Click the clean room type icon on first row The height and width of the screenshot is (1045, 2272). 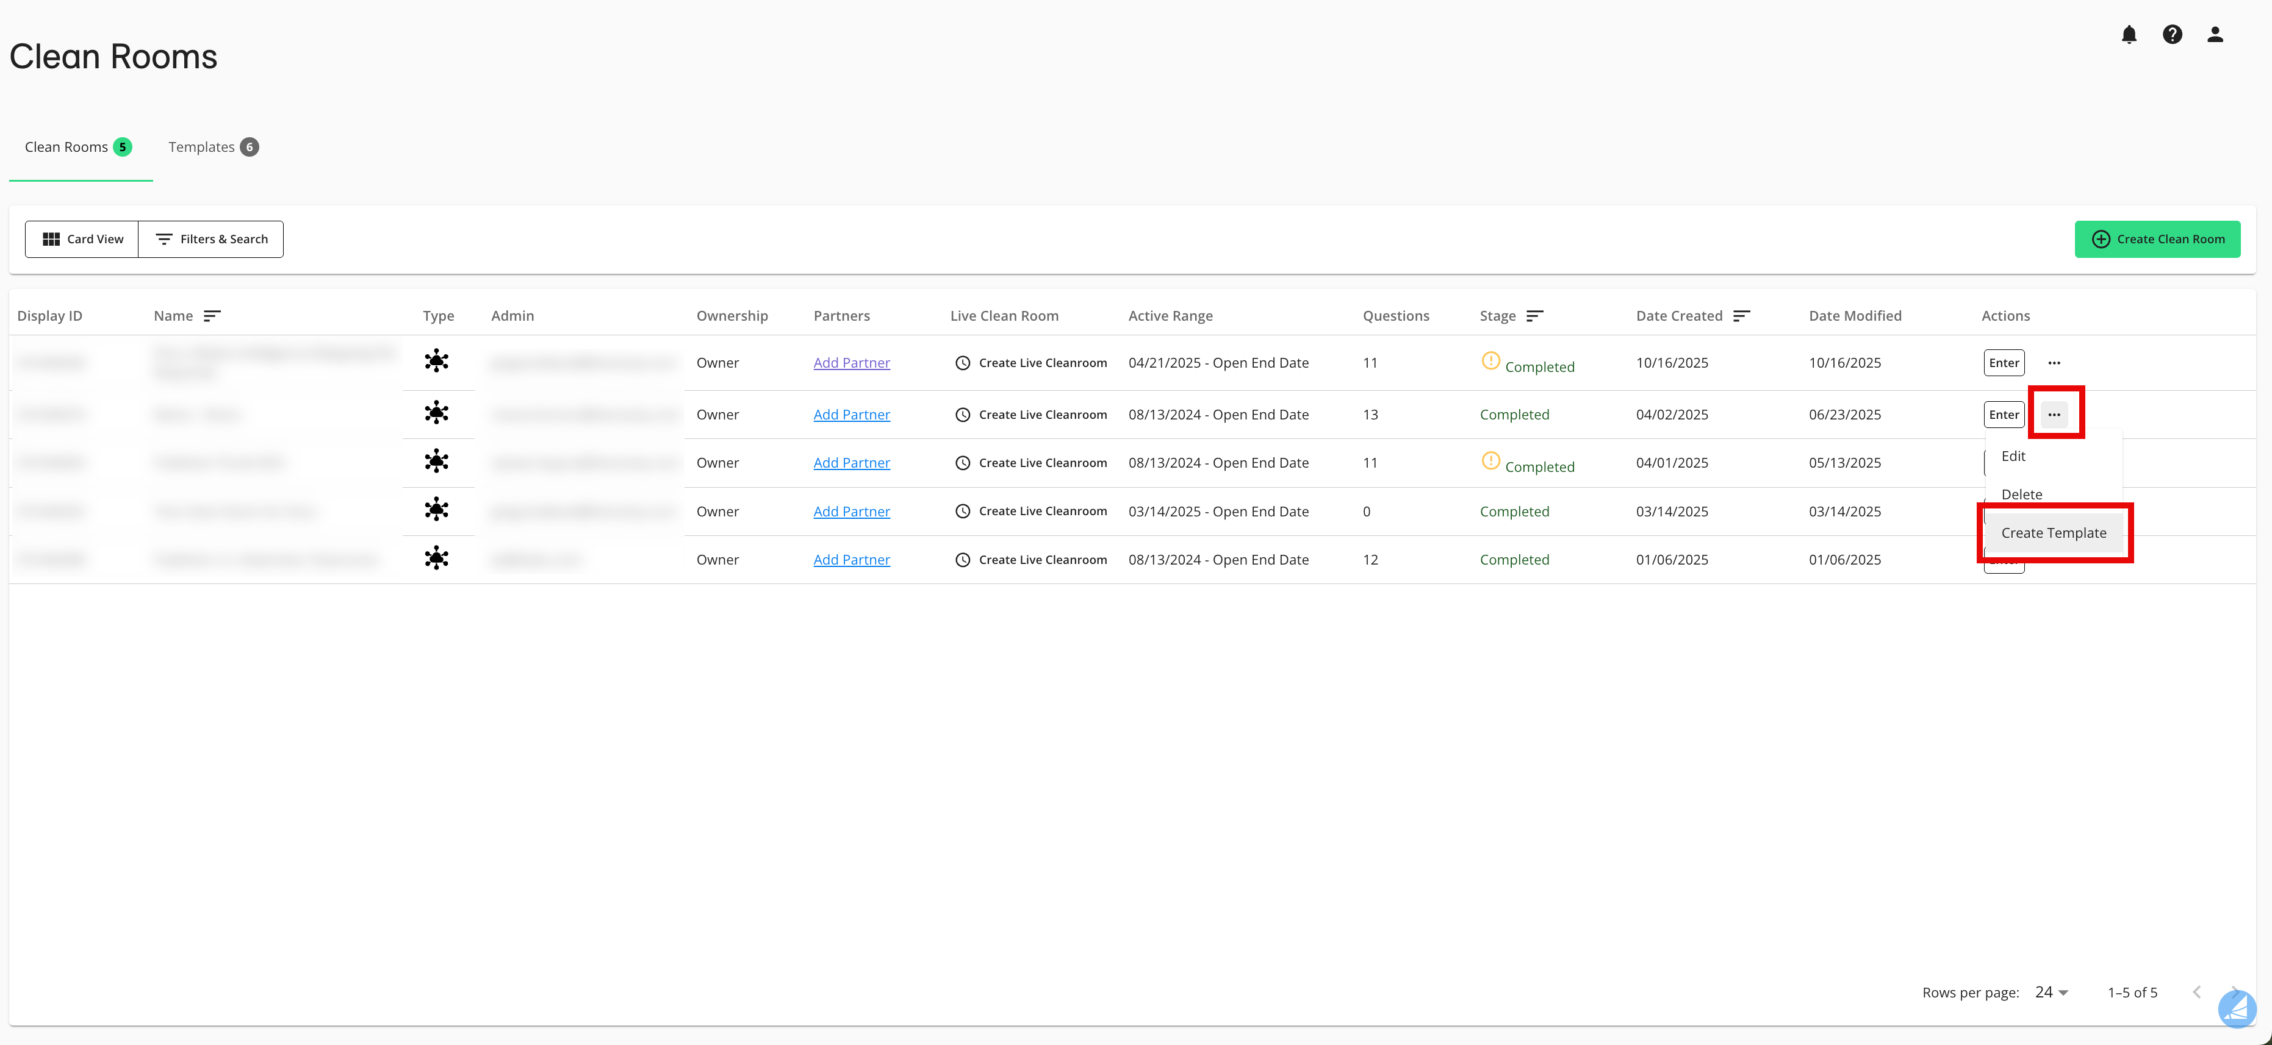(x=438, y=360)
